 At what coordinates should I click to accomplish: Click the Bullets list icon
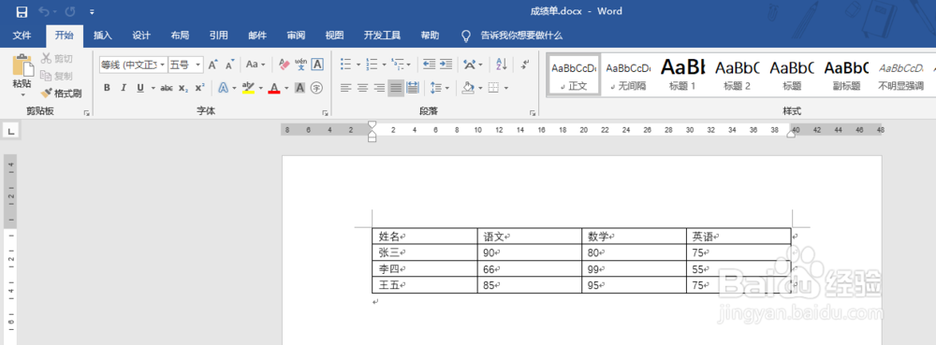[x=346, y=65]
